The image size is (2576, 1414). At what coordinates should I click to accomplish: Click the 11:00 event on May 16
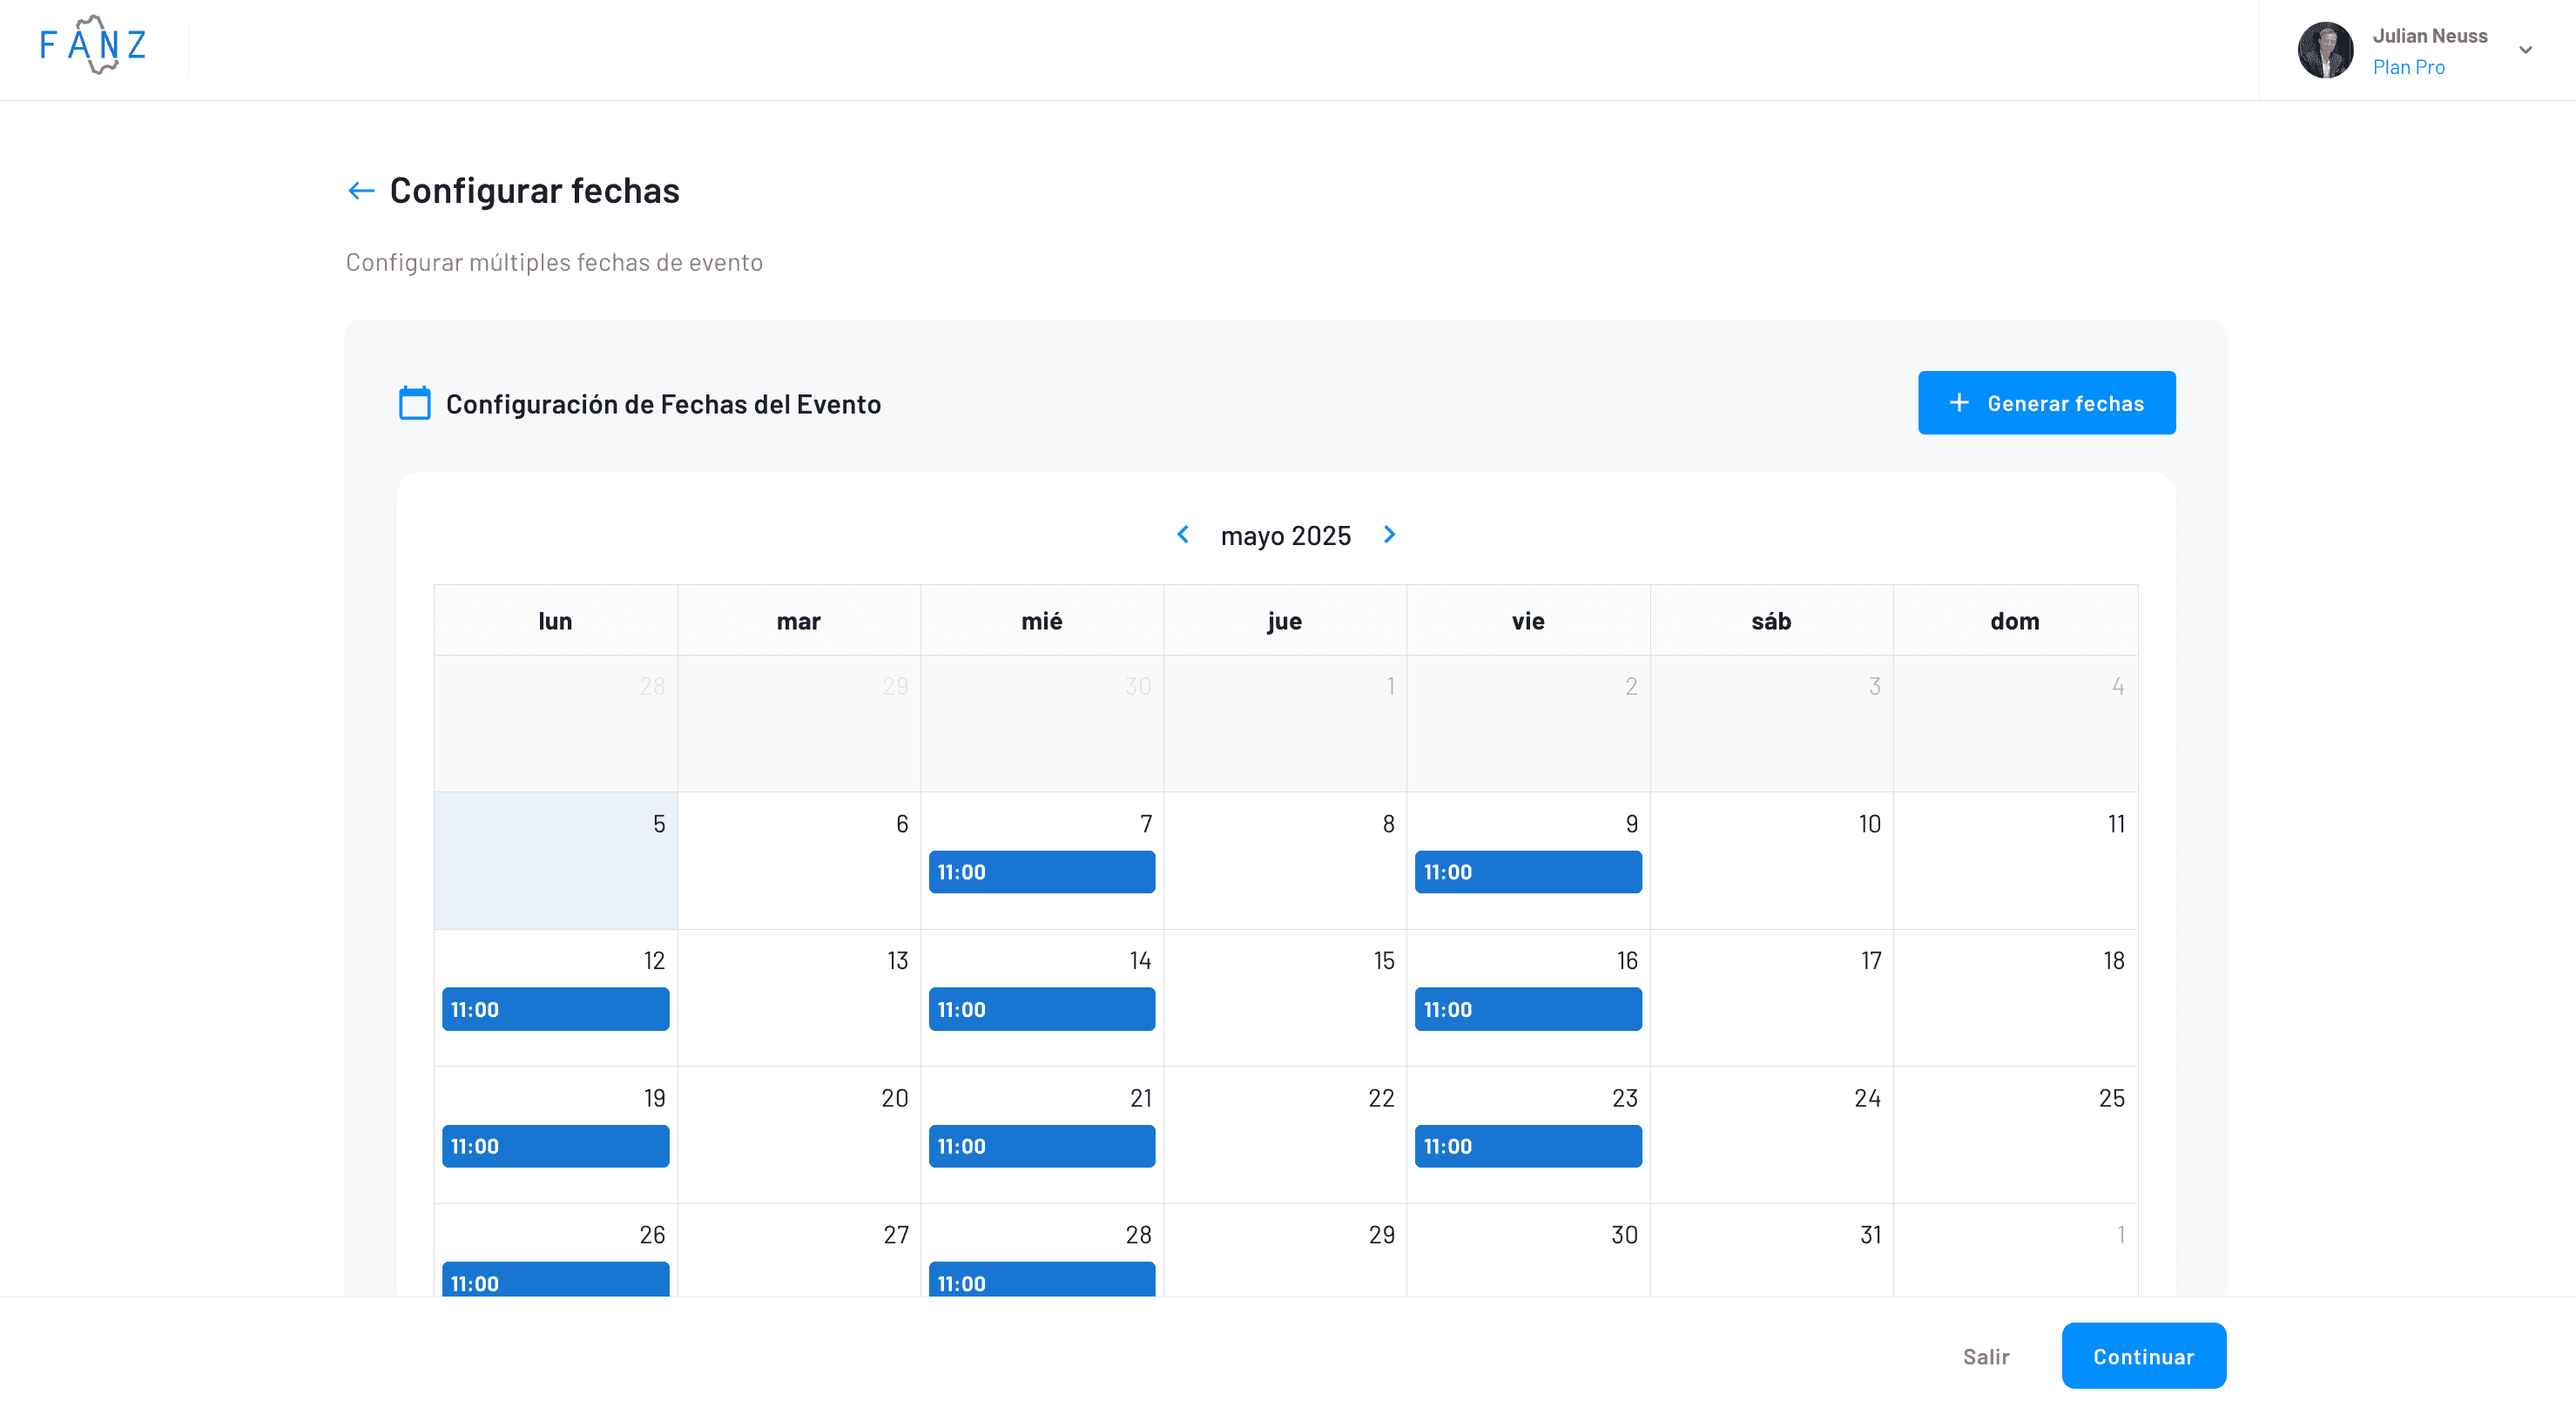1527,1009
